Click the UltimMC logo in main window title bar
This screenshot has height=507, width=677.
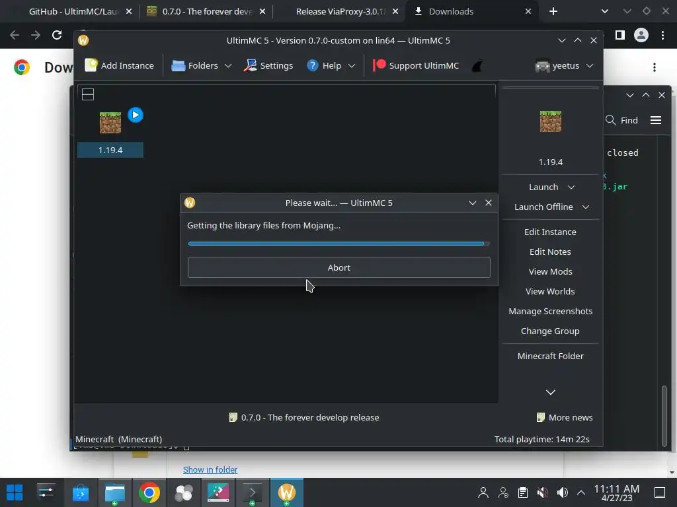pyautogui.click(x=83, y=40)
